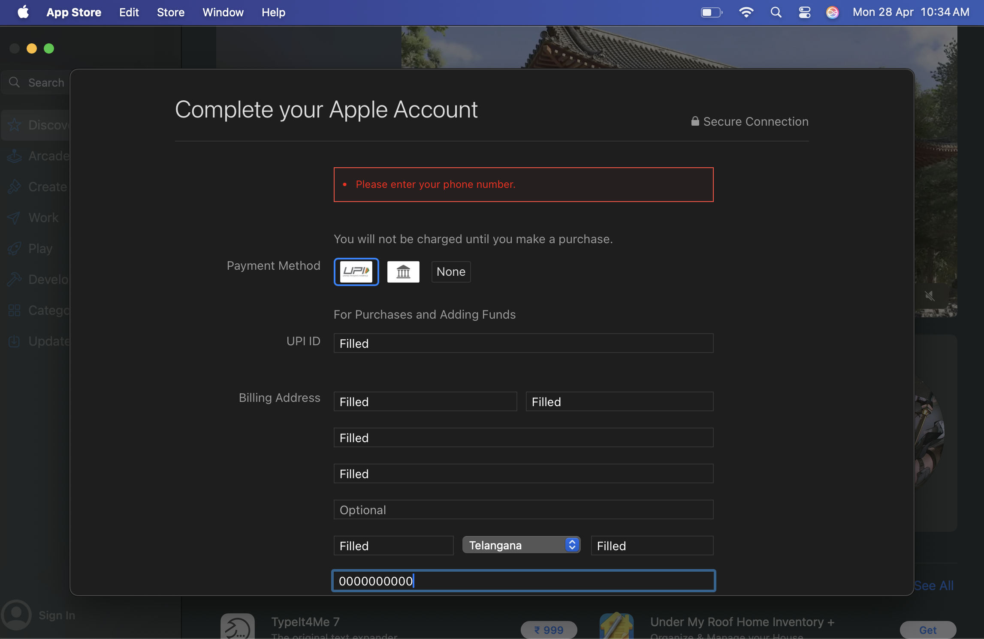This screenshot has height=639, width=984.
Task: Select the UPI payment method icon
Action: [356, 271]
